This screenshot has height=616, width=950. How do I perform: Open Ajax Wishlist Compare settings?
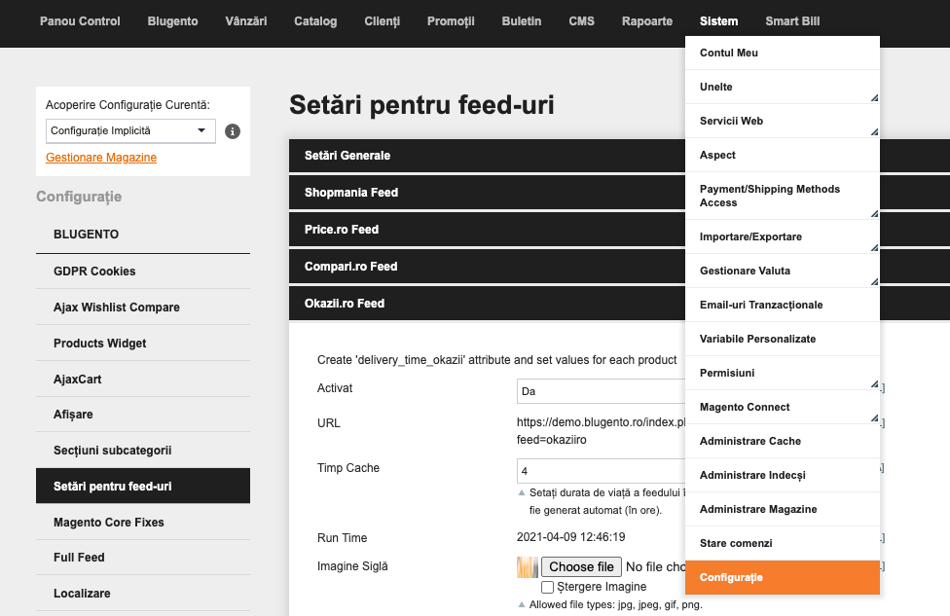pyautogui.click(x=143, y=308)
